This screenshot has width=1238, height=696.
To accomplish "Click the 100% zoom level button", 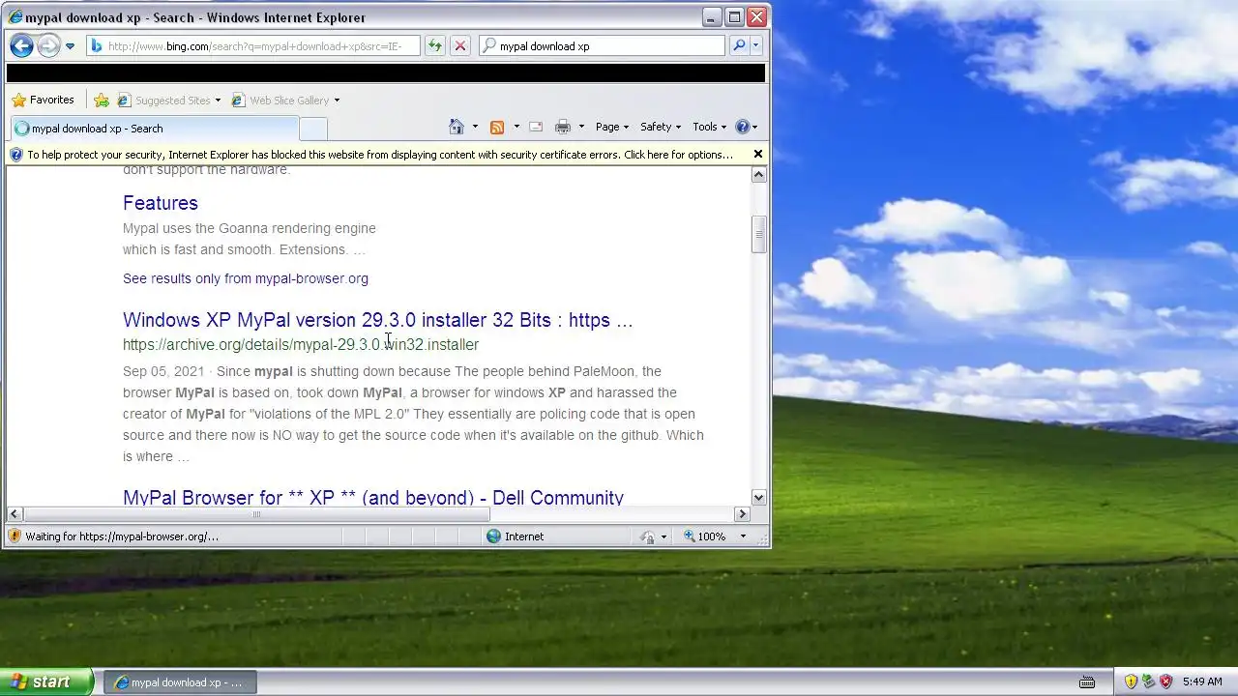I will (x=706, y=536).
